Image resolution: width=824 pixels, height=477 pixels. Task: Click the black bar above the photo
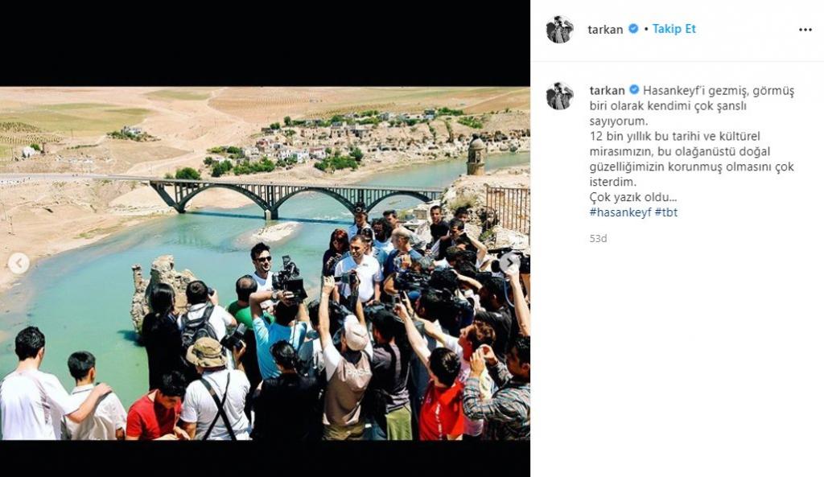[265, 43]
